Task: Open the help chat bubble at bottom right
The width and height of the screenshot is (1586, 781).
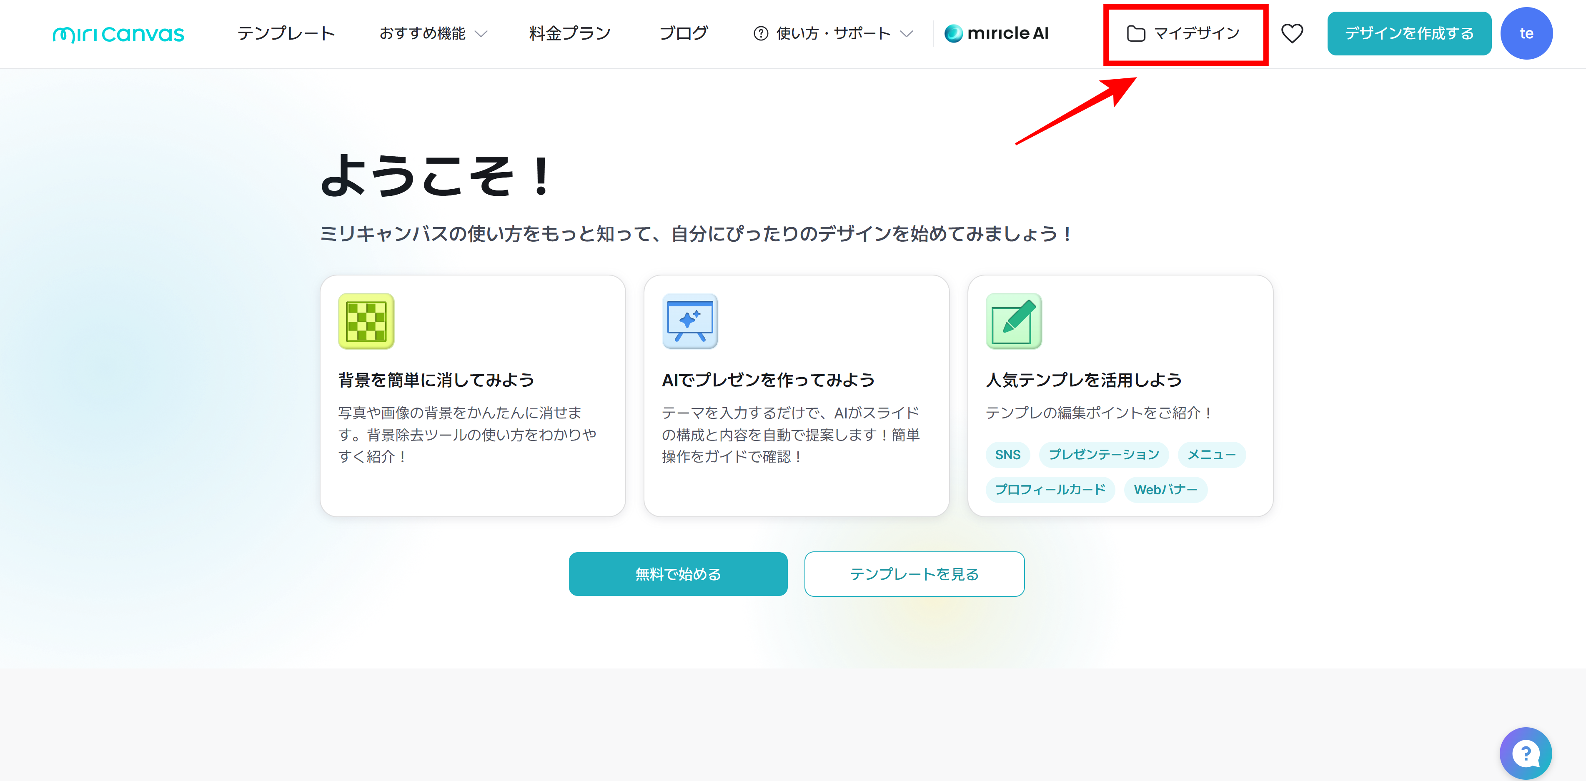Action: coord(1525,753)
